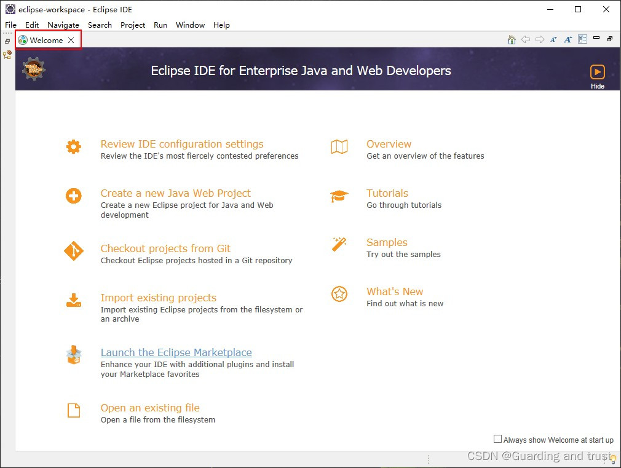Click Checkout projects from Git link

(x=165, y=248)
